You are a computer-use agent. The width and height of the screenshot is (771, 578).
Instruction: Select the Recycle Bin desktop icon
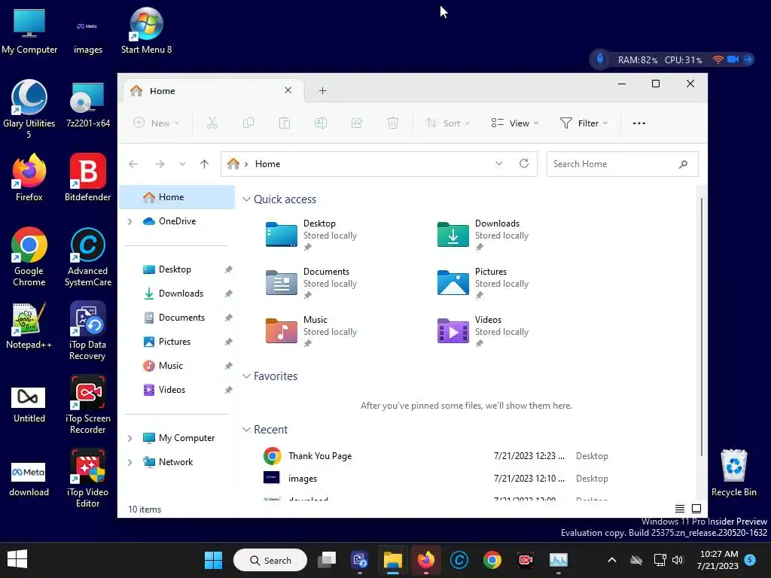click(x=733, y=473)
